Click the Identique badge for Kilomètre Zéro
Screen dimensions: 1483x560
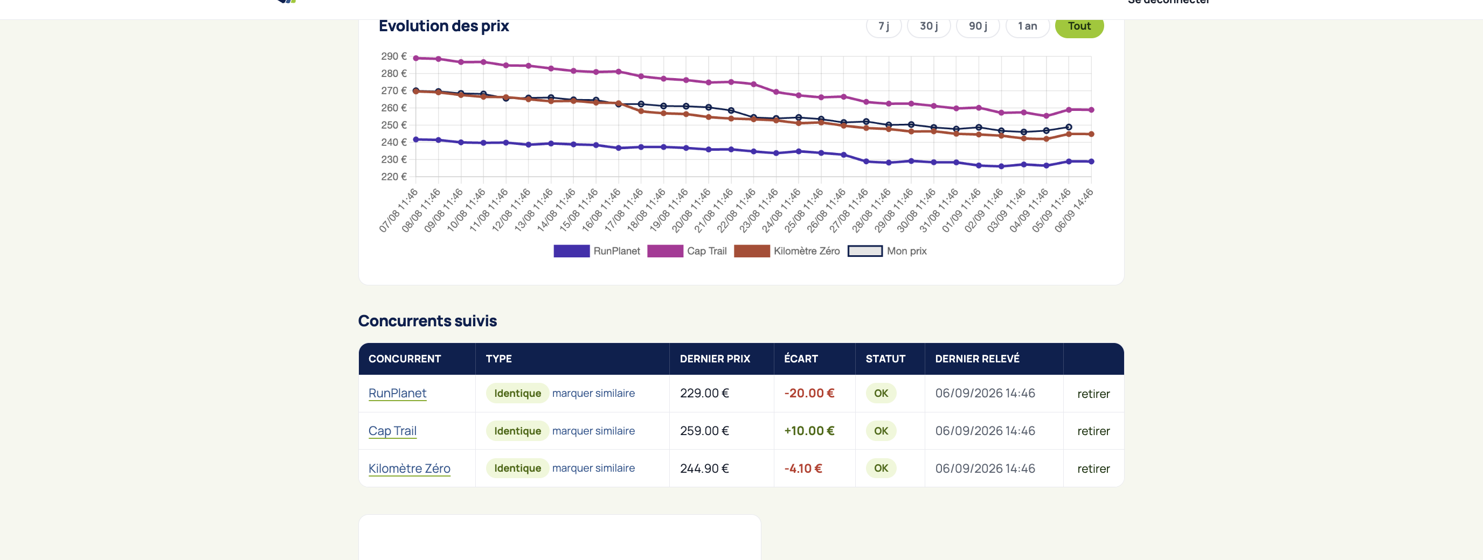(x=517, y=468)
